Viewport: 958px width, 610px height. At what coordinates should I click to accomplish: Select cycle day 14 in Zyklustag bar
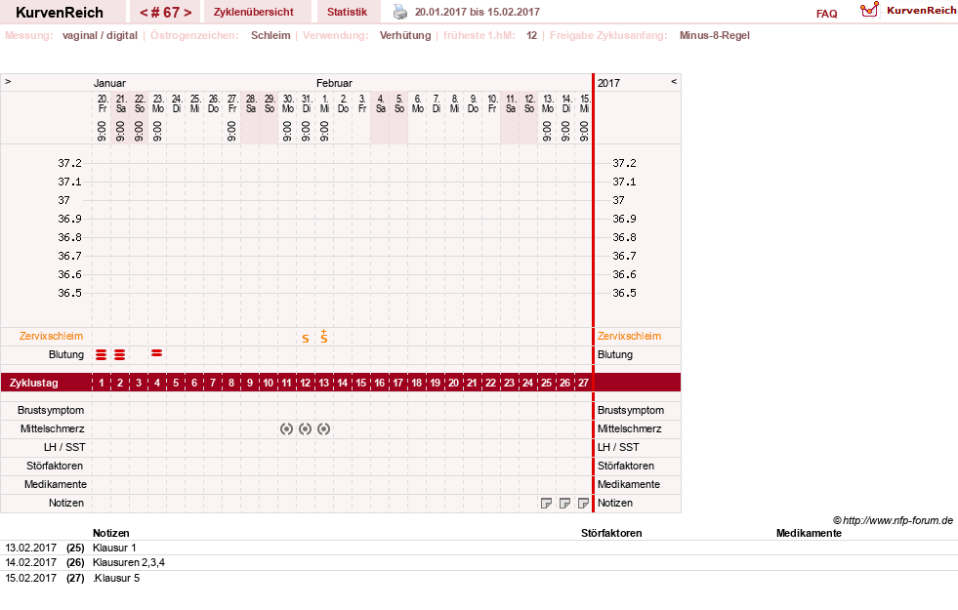(x=342, y=383)
